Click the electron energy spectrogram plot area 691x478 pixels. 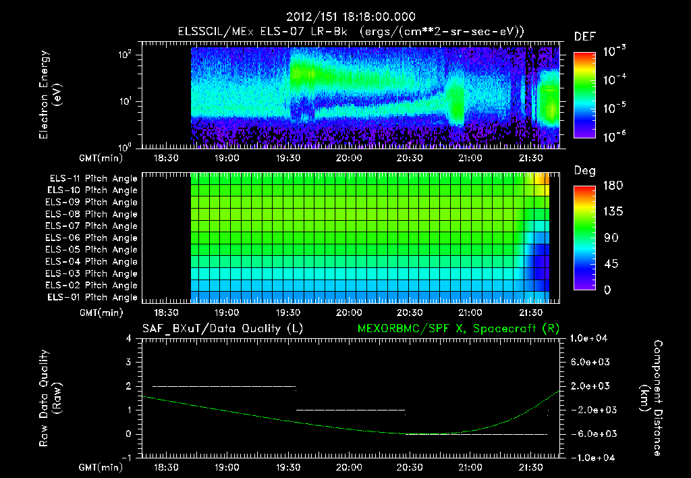[351, 95]
